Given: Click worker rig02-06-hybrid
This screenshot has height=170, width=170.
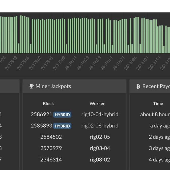Looking at the screenshot, I should tap(100, 126).
